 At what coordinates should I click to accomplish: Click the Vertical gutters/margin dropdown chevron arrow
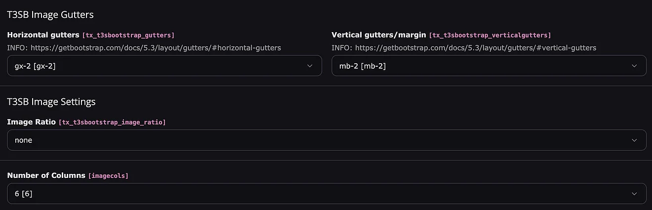(x=634, y=66)
